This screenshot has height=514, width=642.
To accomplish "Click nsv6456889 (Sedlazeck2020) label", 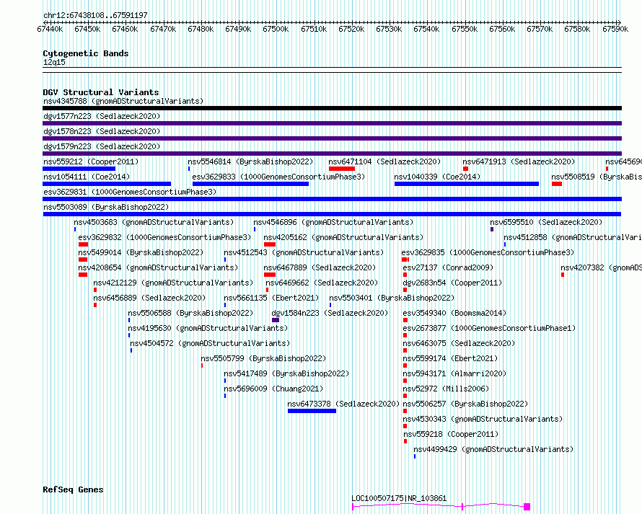I will coord(149,298).
